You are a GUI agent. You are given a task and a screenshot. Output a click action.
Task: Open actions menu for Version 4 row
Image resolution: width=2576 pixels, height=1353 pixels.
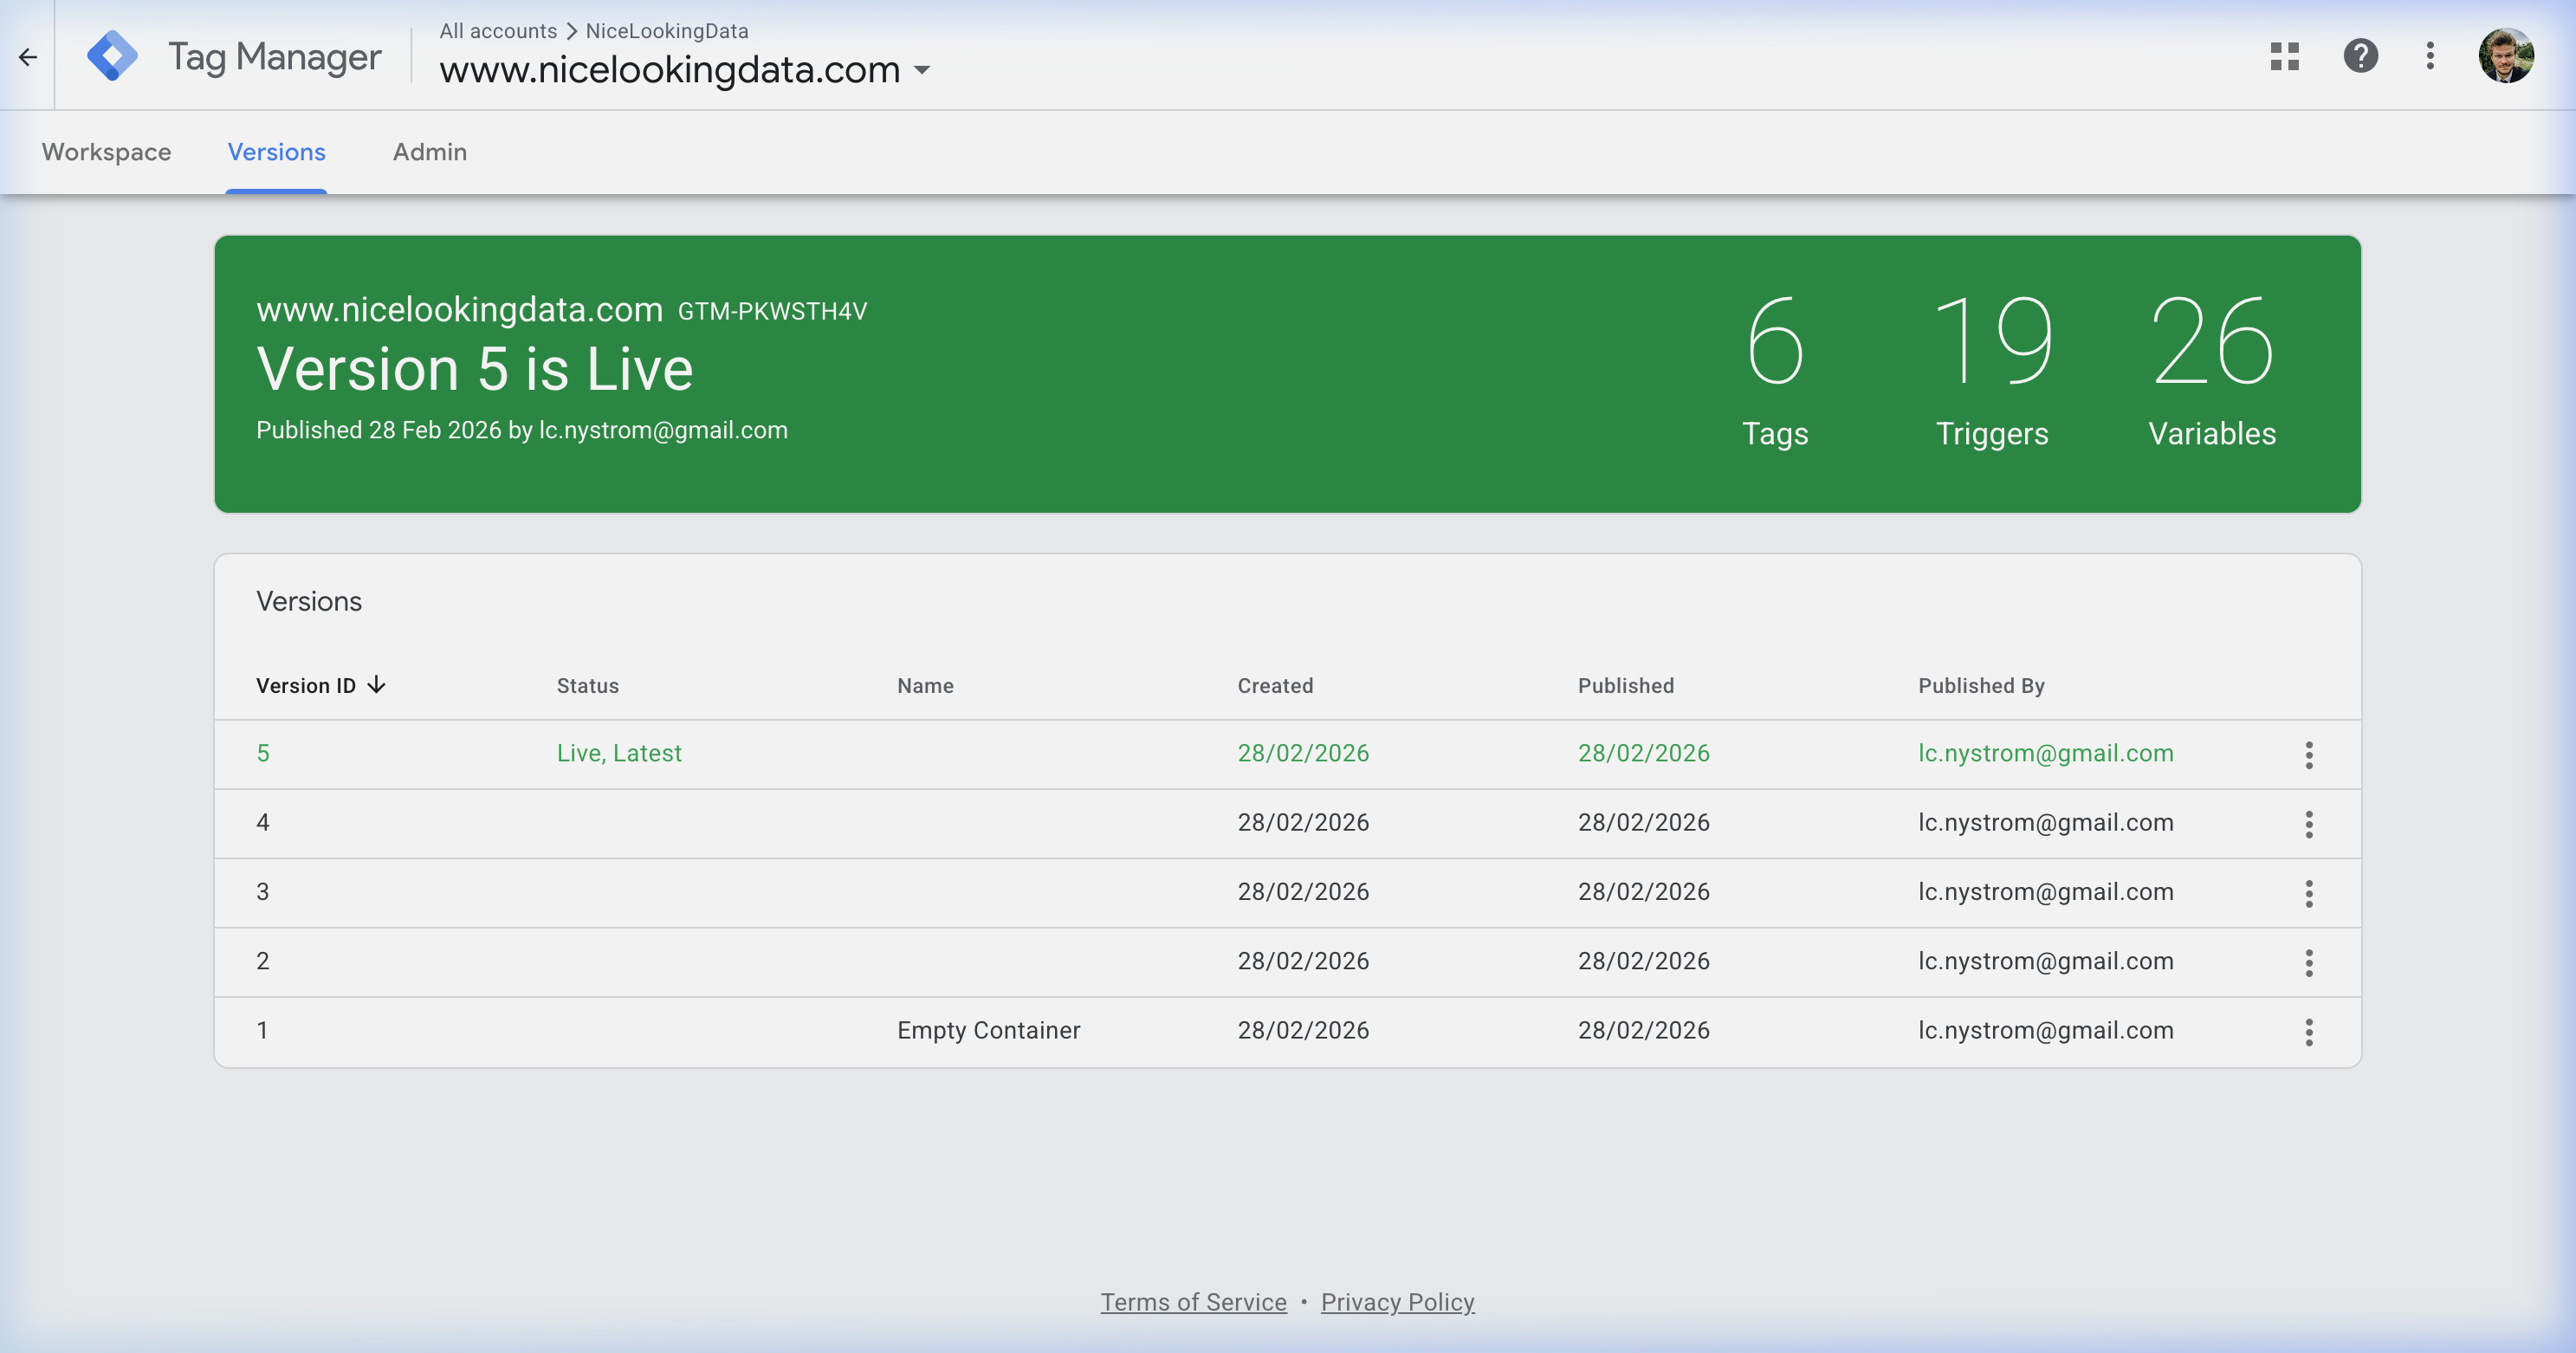pos(2309,824)
